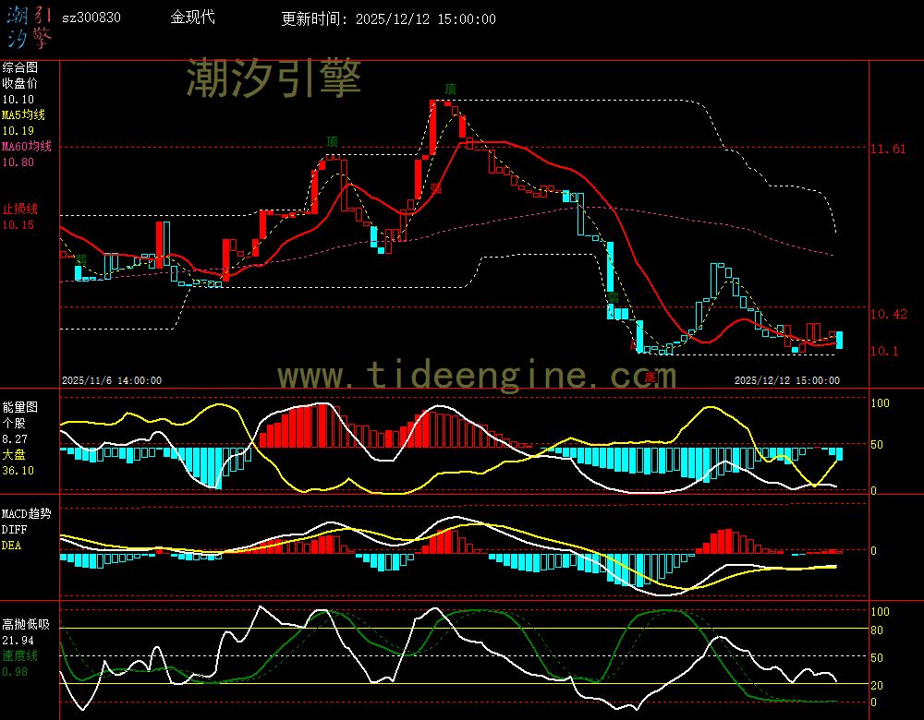This screenshot has width=924, height=720.
Task: Click the yellow MA5均线 legend label
Action: pos(23,114)
